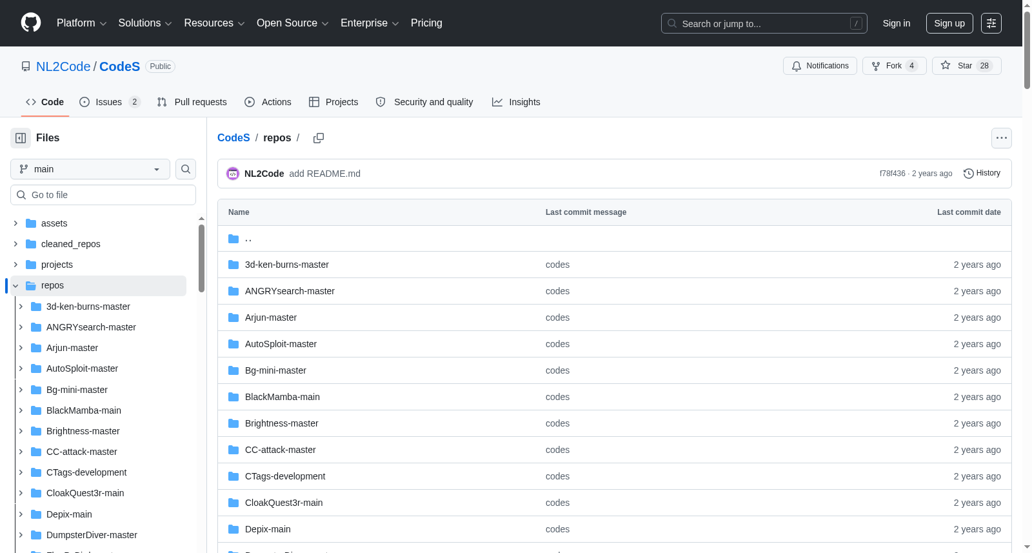This screenshot has width=1032, height=553.
Task: Click the Brightness-master folder icon in table
Action: coord(233,423)
